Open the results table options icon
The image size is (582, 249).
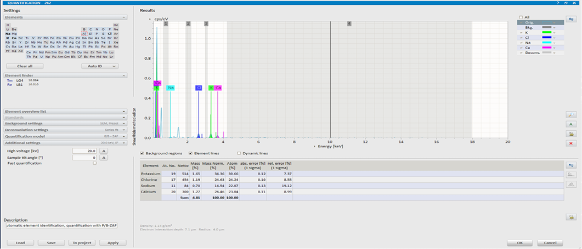570,165
